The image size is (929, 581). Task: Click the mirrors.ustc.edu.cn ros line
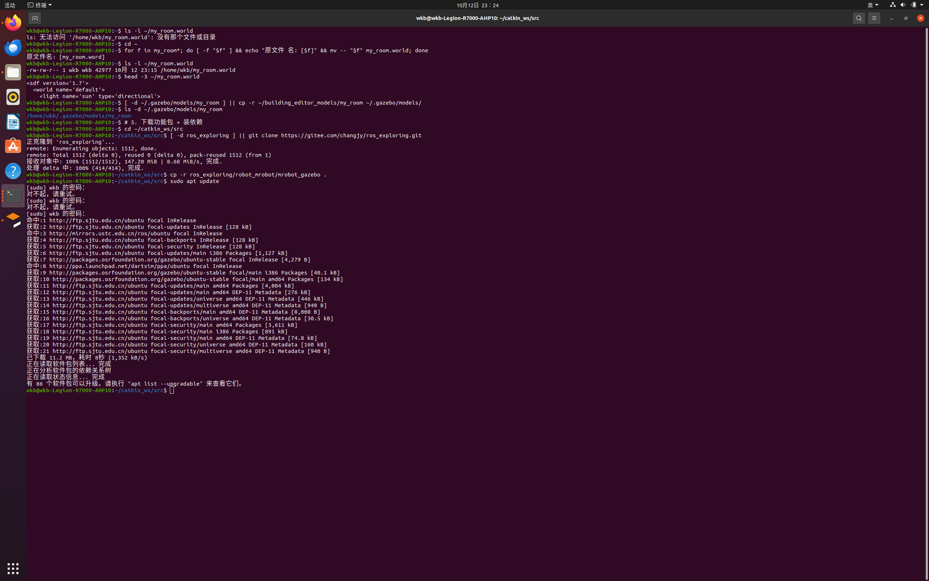tap(124, 233)
